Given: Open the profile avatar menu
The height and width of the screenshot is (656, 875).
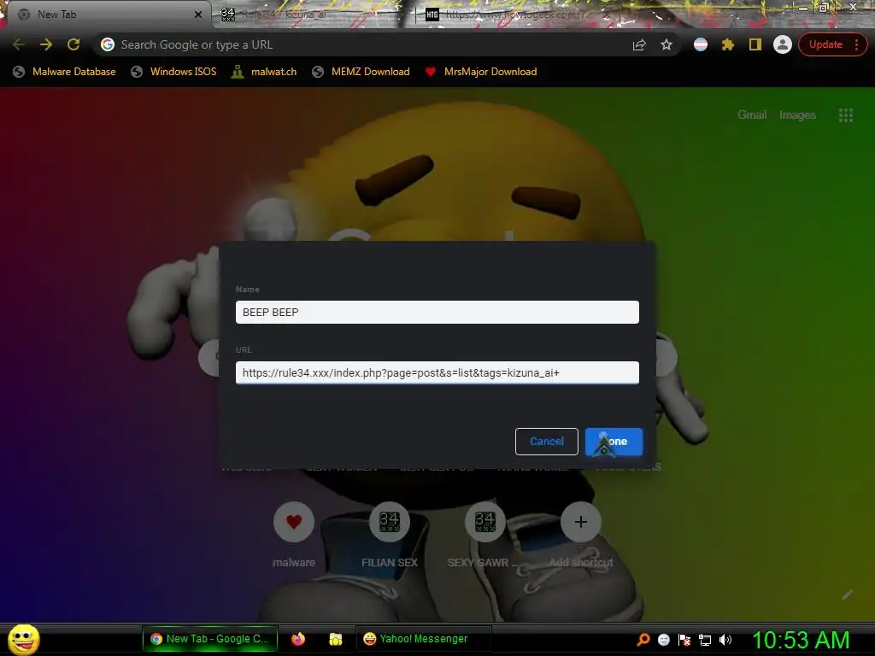Looking at the screenshot, I should (783, 44).
